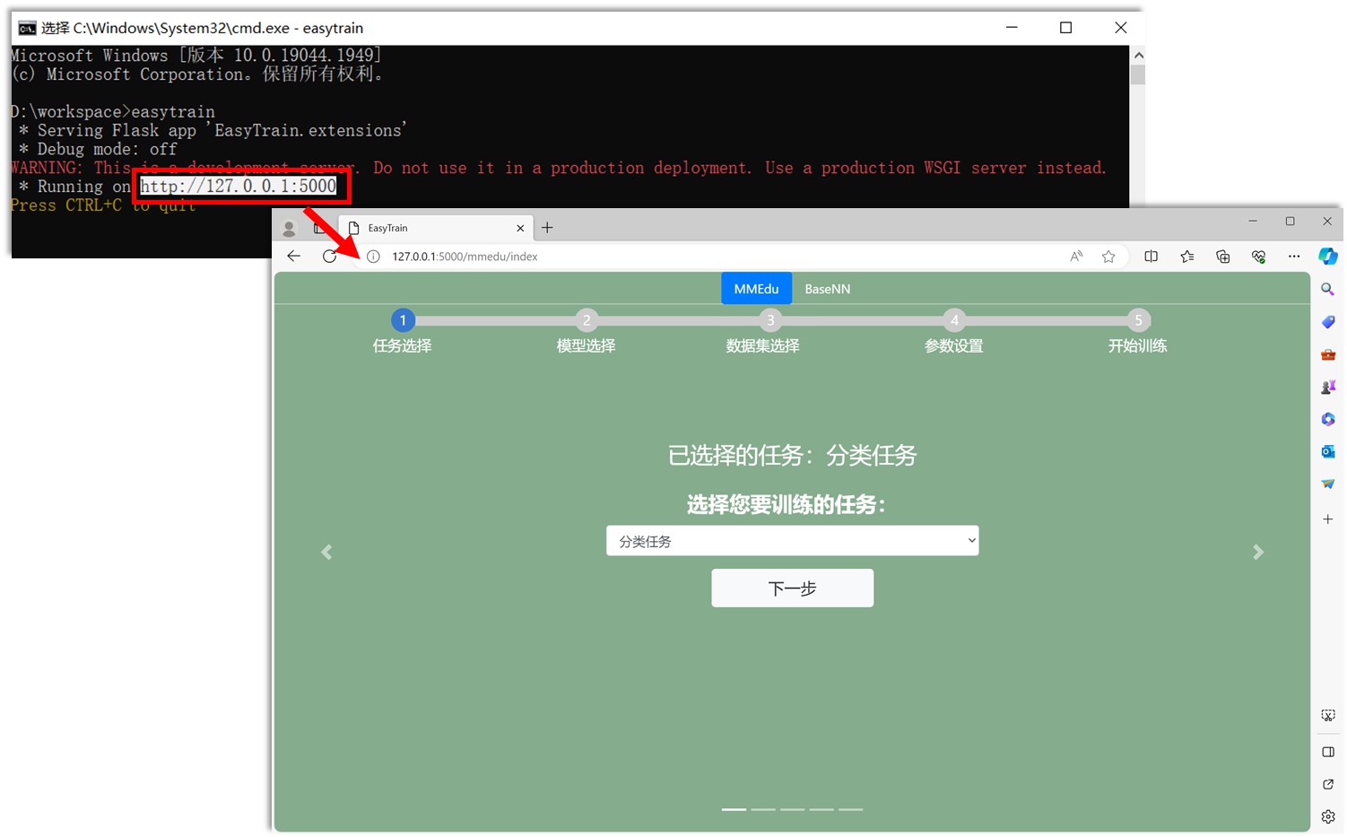Open sidebar screenshot capture icon
This screenshot has width=1347, height=837.
click(x=1327, y=715)
